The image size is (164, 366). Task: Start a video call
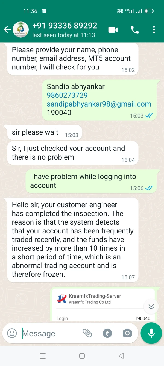coord(113,30)
